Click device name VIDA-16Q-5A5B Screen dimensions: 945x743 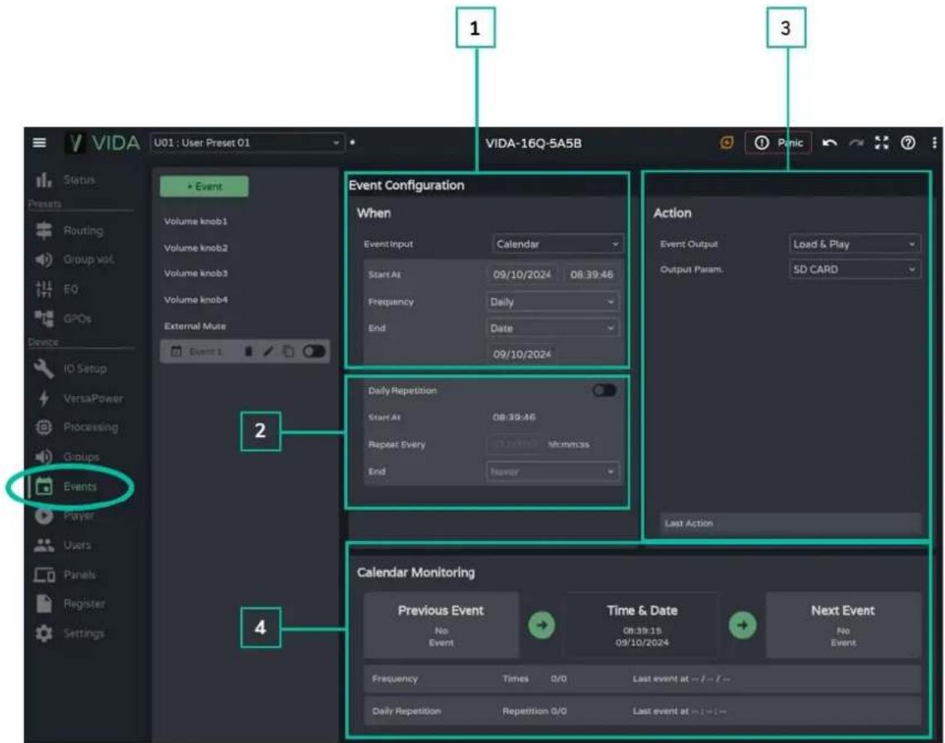pyautogui.click(x=534, y=143)
